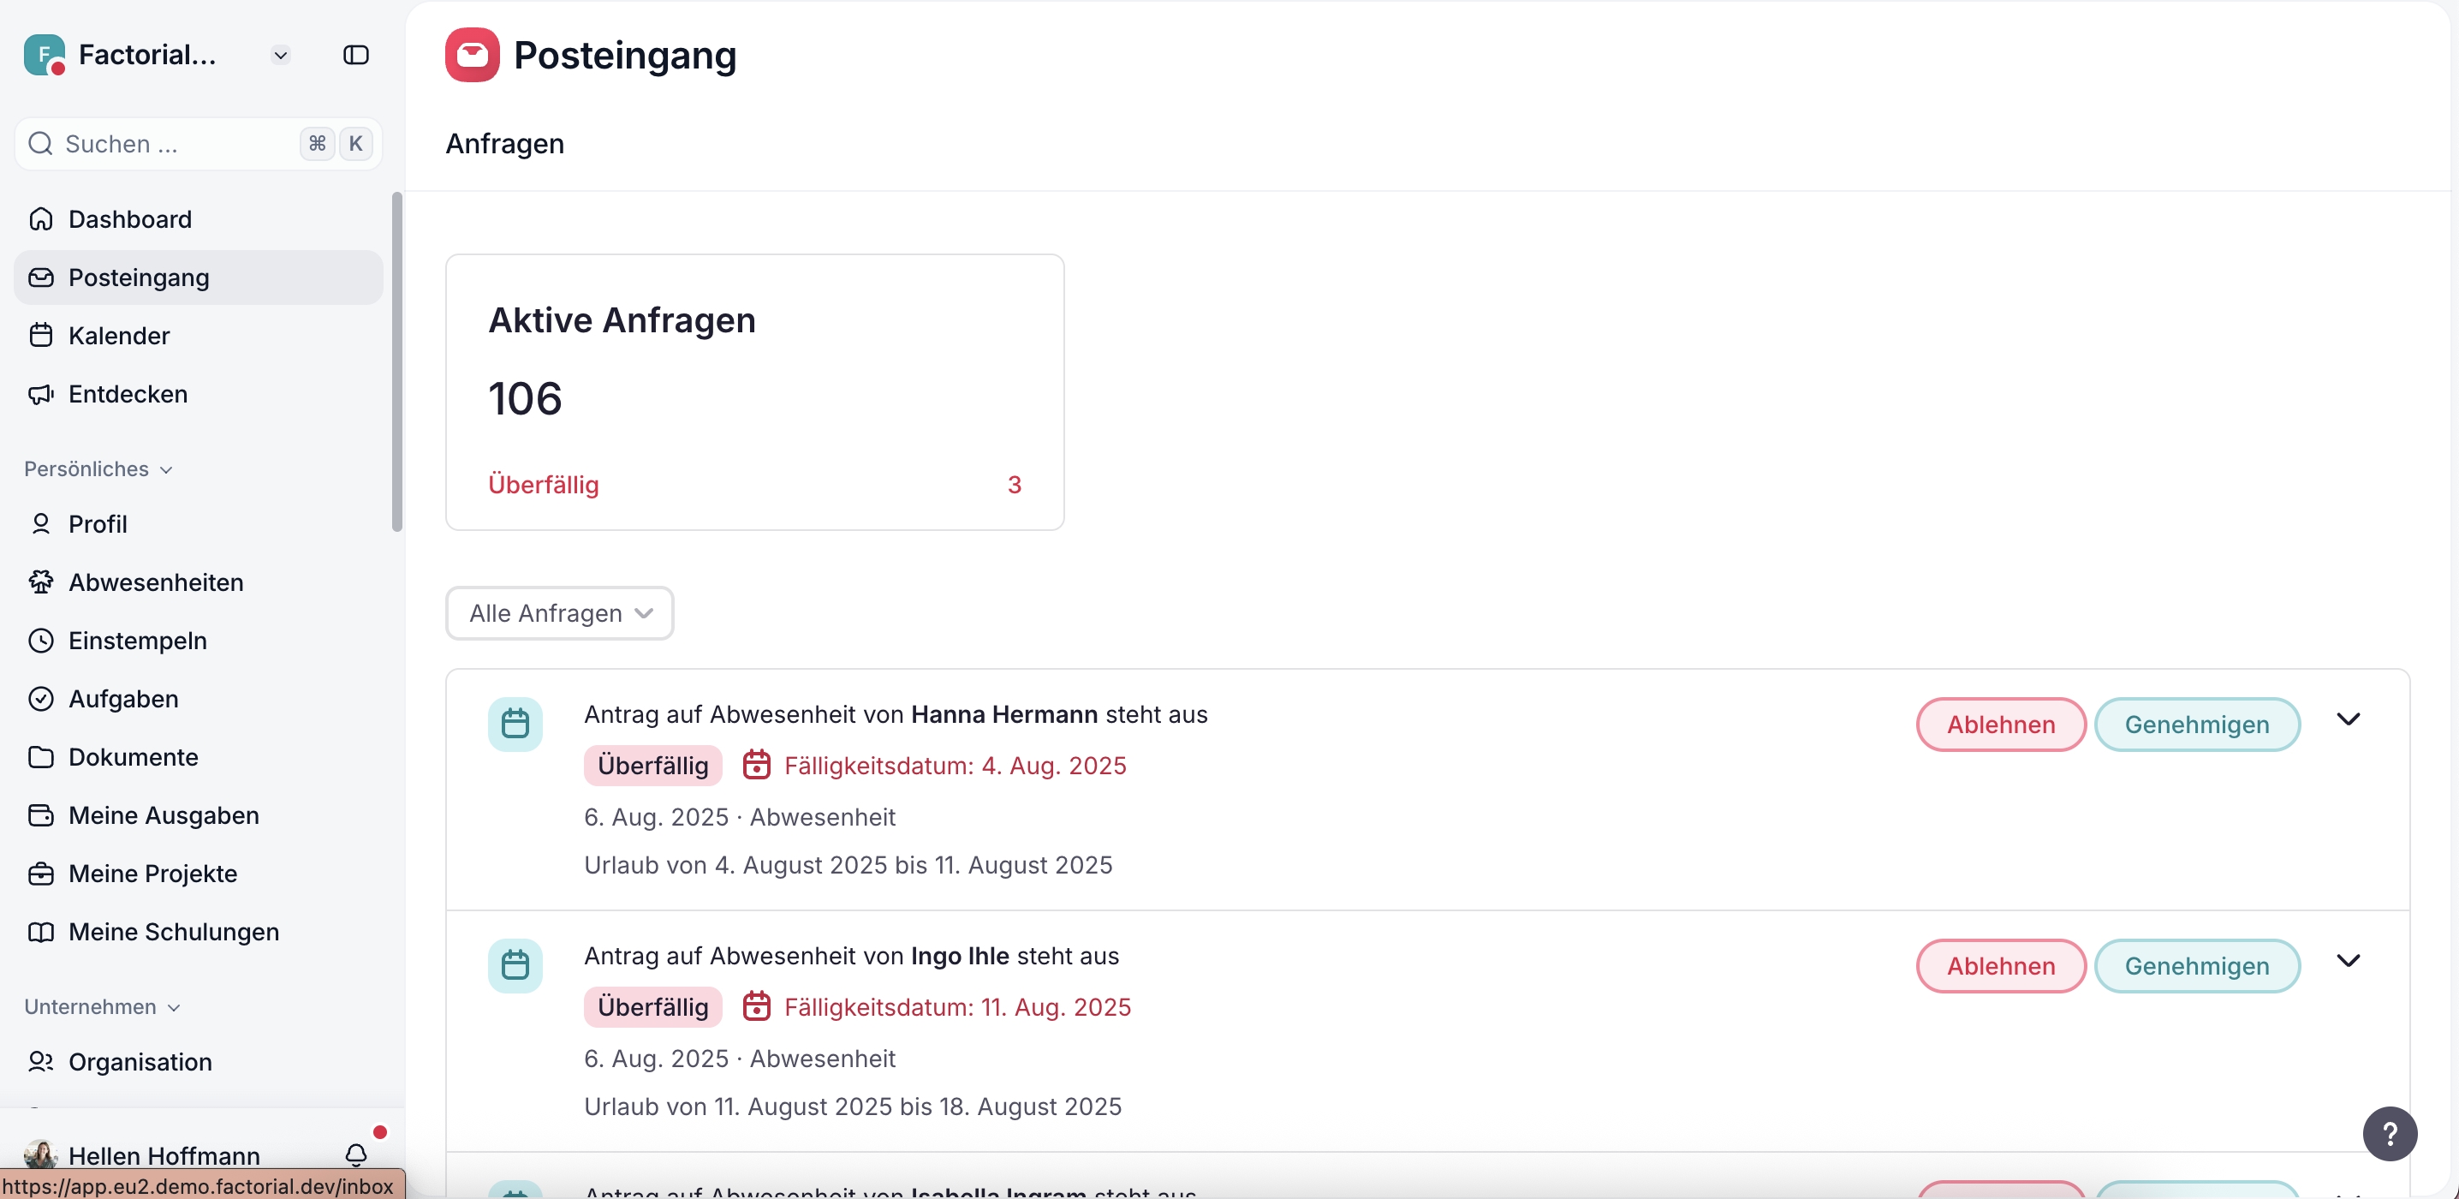The width and height of the screenshot is (2459, 1199).
Task: Expand Hanna Hermann's request details chevron
Action: [2349, 719]
